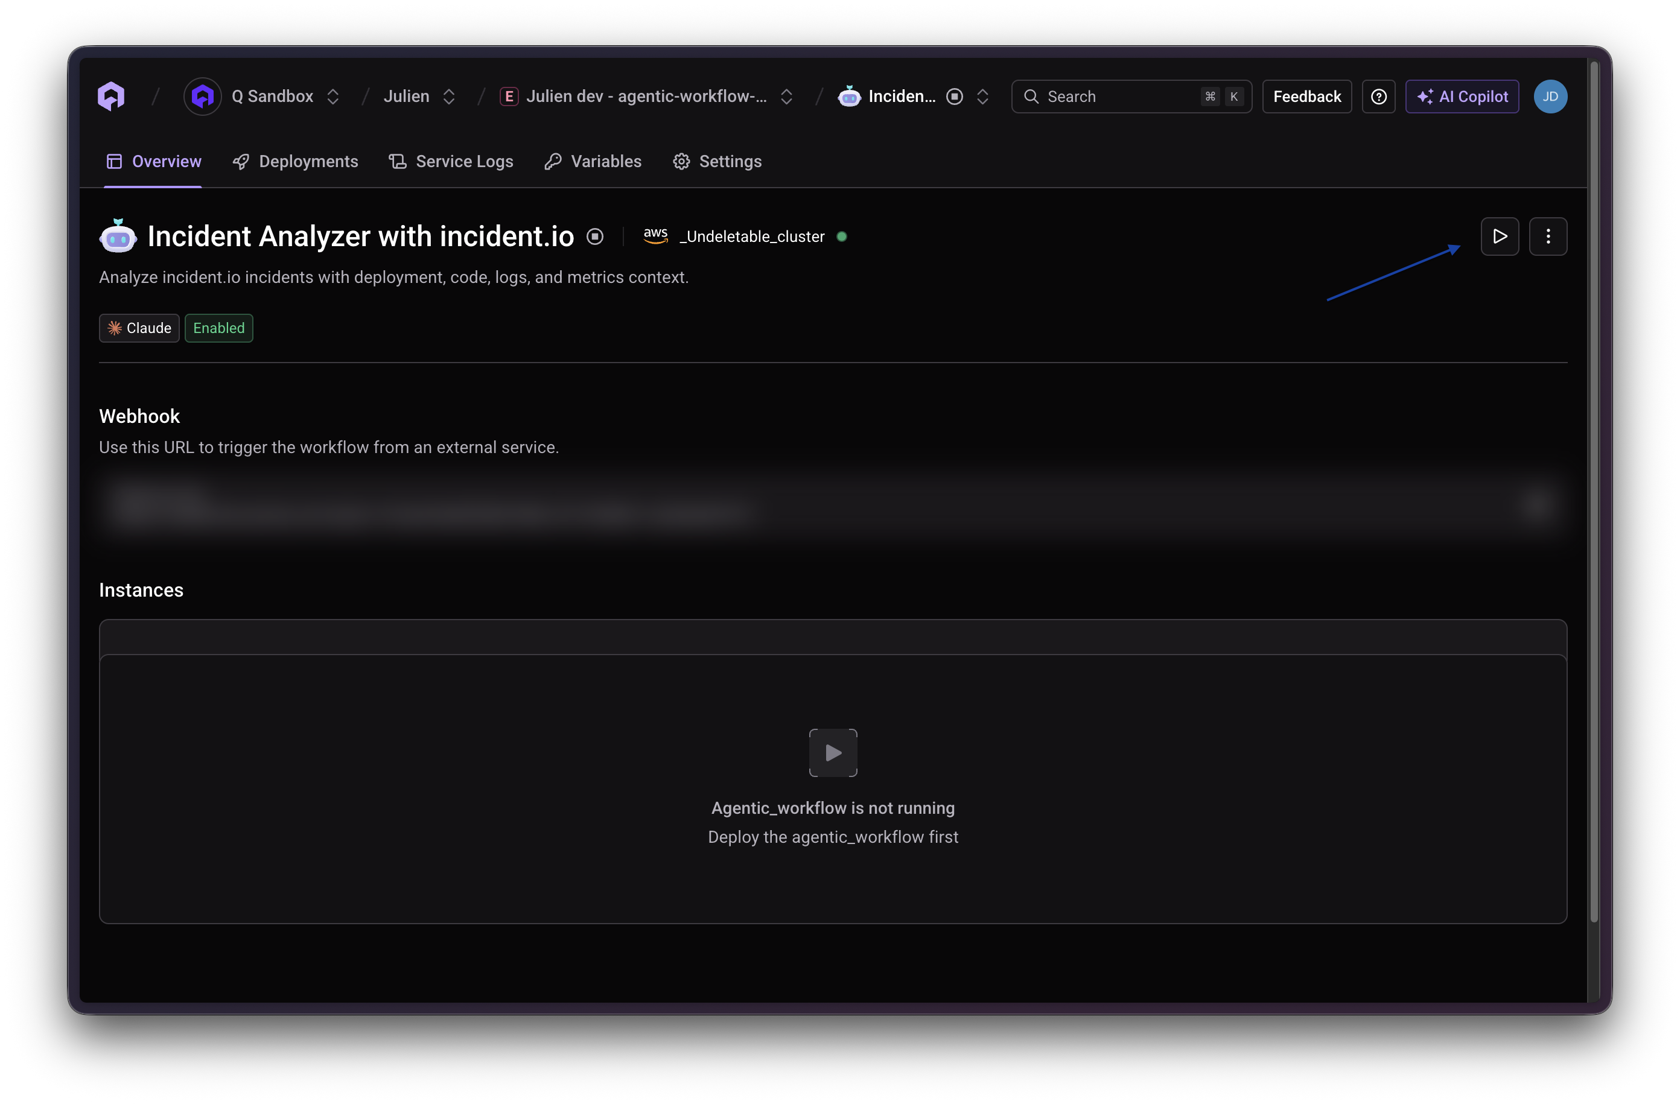This screenshot has height=1104, width=1680.
Task: Open the Feedback button
Action: 1306,97
